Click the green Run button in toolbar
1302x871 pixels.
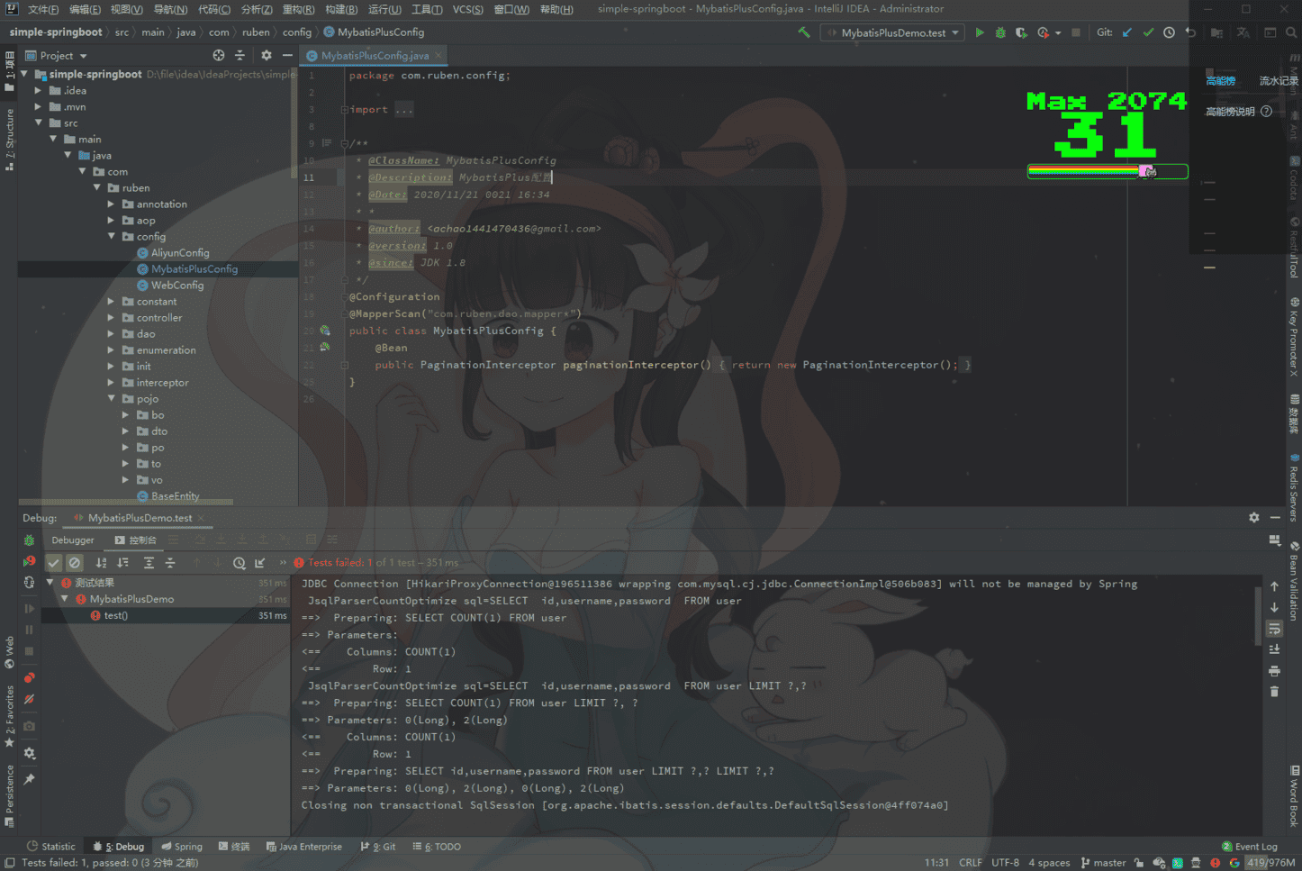click(980, 32)
